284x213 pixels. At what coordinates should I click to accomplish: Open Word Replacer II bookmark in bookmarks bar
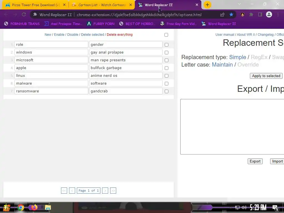(x=219, y=24)
